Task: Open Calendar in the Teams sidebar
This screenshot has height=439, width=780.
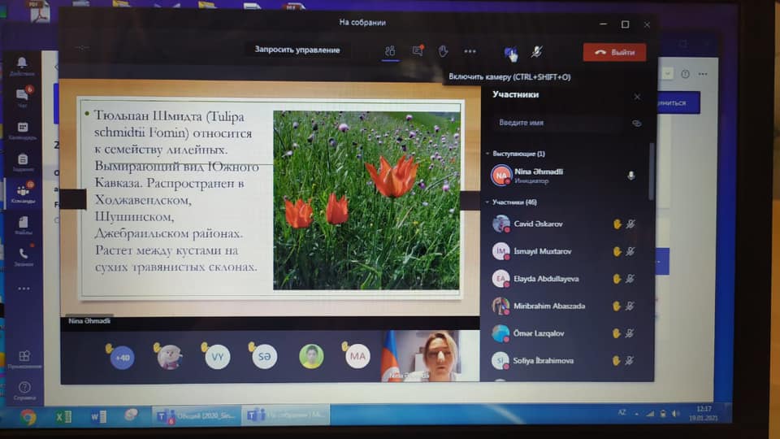Action: [23, 130]
